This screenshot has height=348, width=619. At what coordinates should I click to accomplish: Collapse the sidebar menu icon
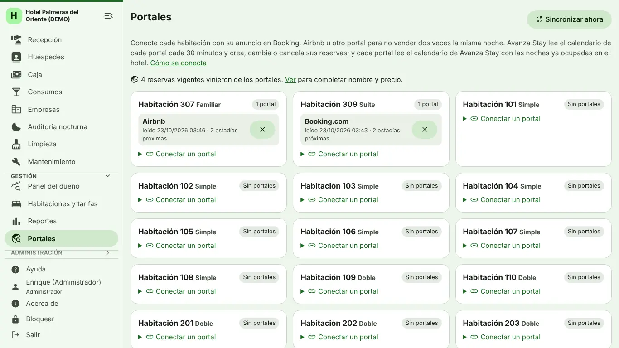pos(108,16)
